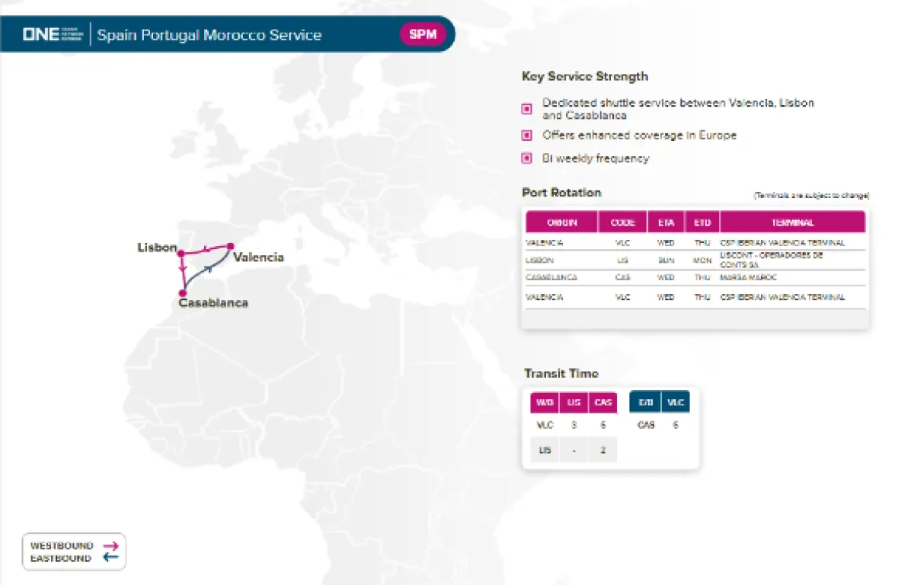Viewport: 914px width, 585px height.
Task: Switch to the WB transit time tab
Action: coord(545,401)
